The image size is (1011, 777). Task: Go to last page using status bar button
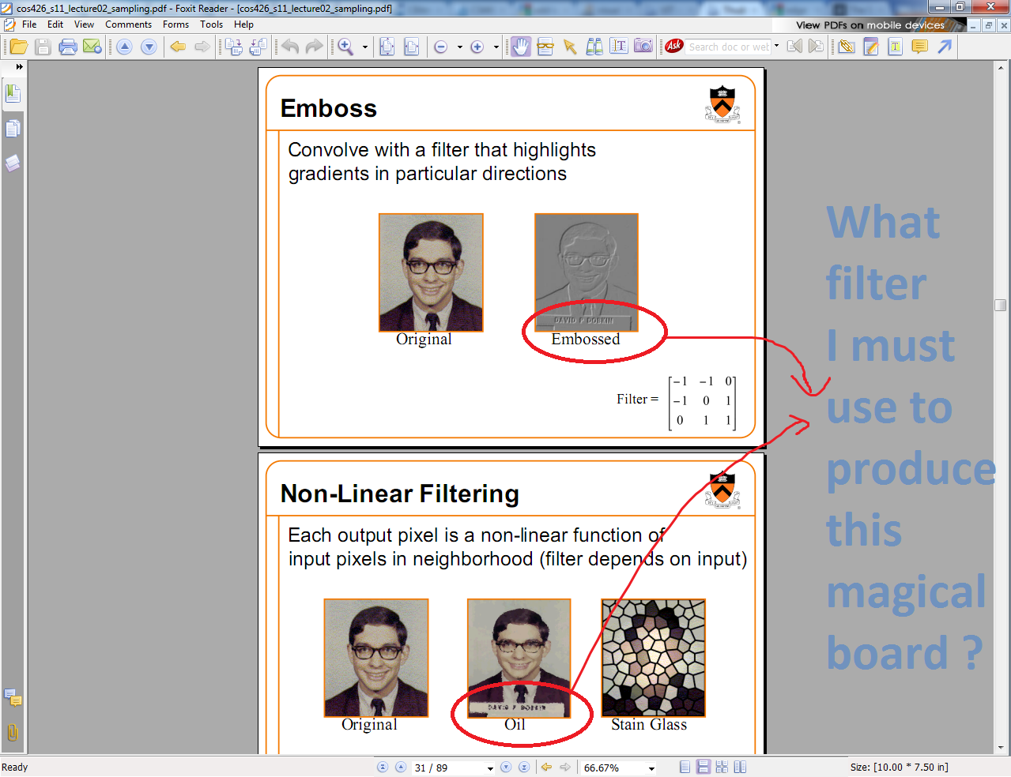tap(523, 768)
